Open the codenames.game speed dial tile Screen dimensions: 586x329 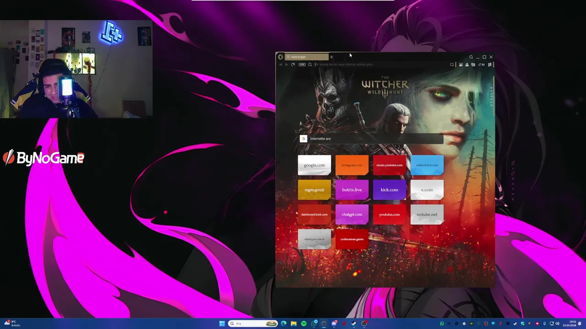pos(352,239)
